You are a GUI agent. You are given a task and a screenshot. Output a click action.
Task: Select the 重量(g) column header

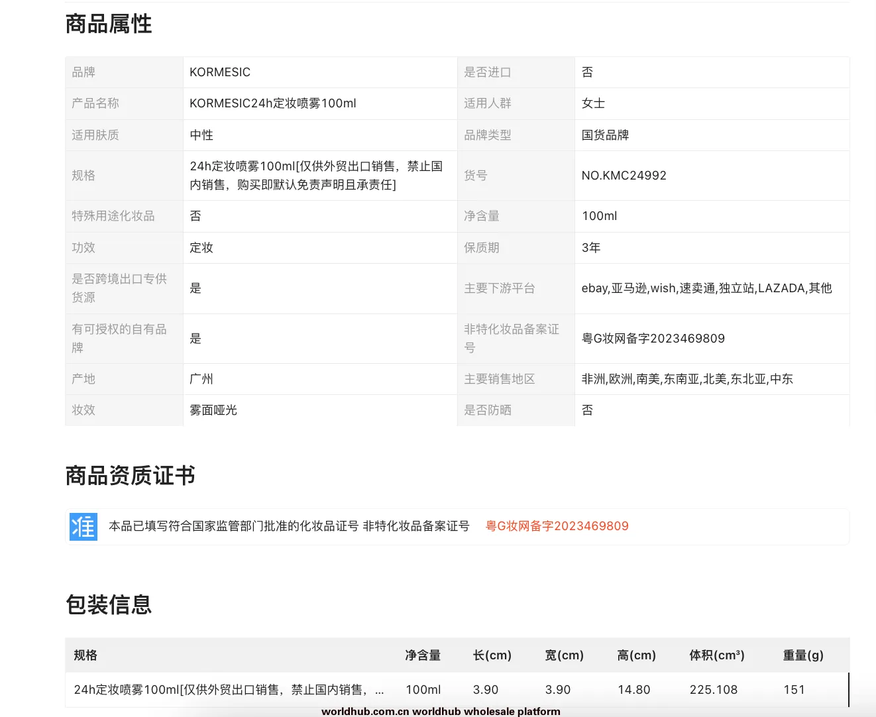(x=803, y=655)
